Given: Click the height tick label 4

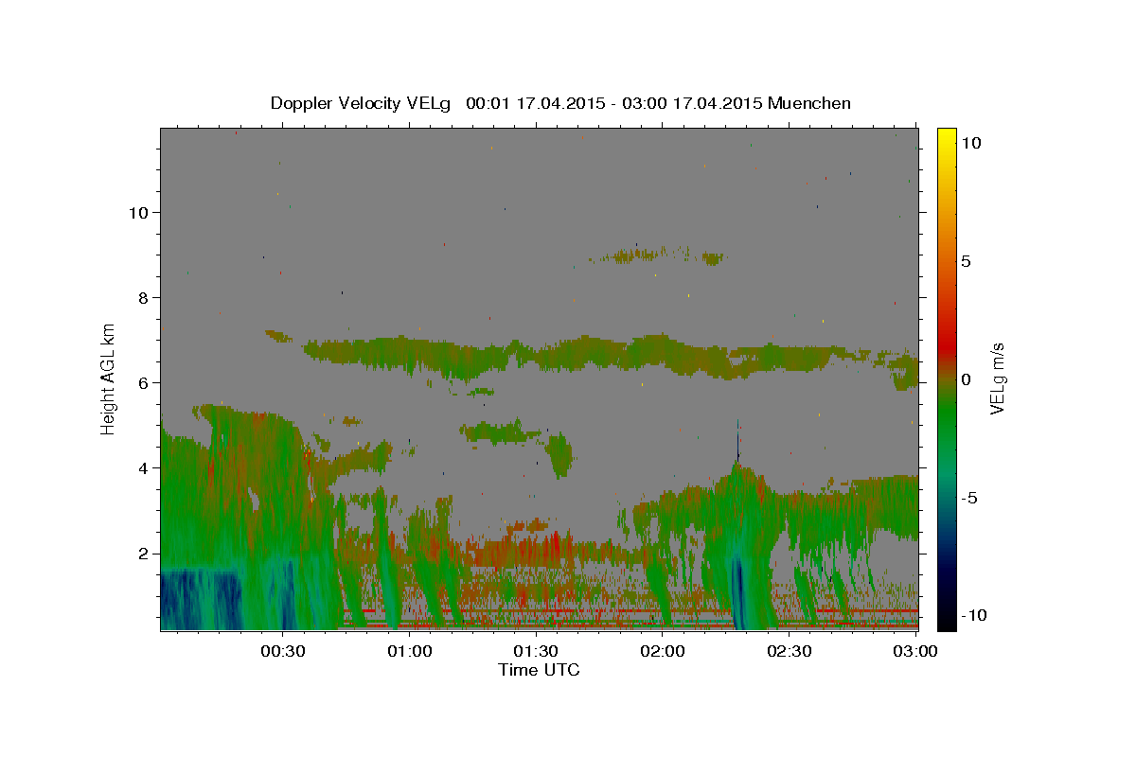Looking at the screenshot, I should click(144, 467).
